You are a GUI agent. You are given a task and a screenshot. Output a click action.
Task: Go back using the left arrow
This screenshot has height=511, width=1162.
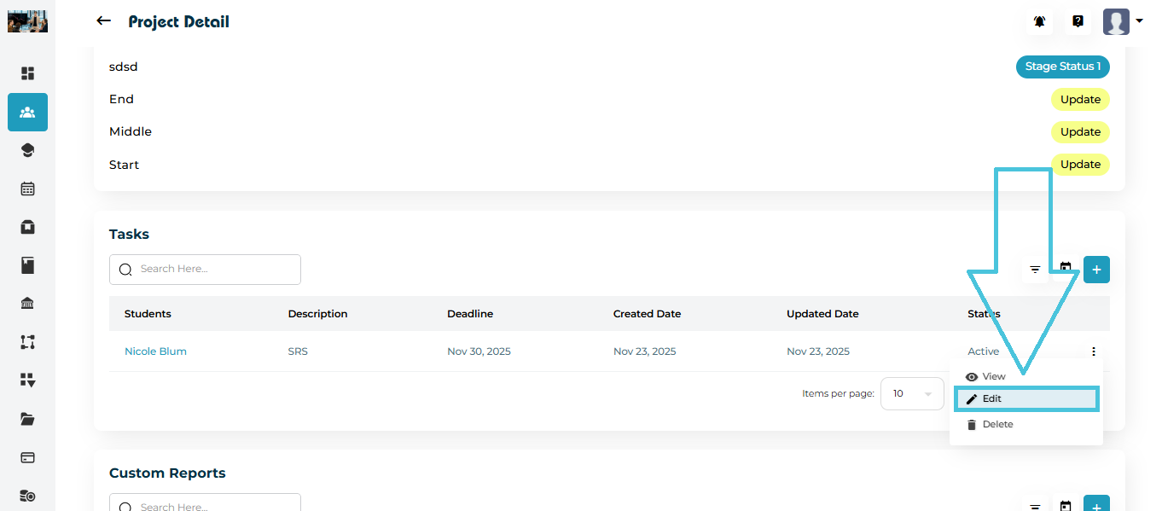point(103,21)
